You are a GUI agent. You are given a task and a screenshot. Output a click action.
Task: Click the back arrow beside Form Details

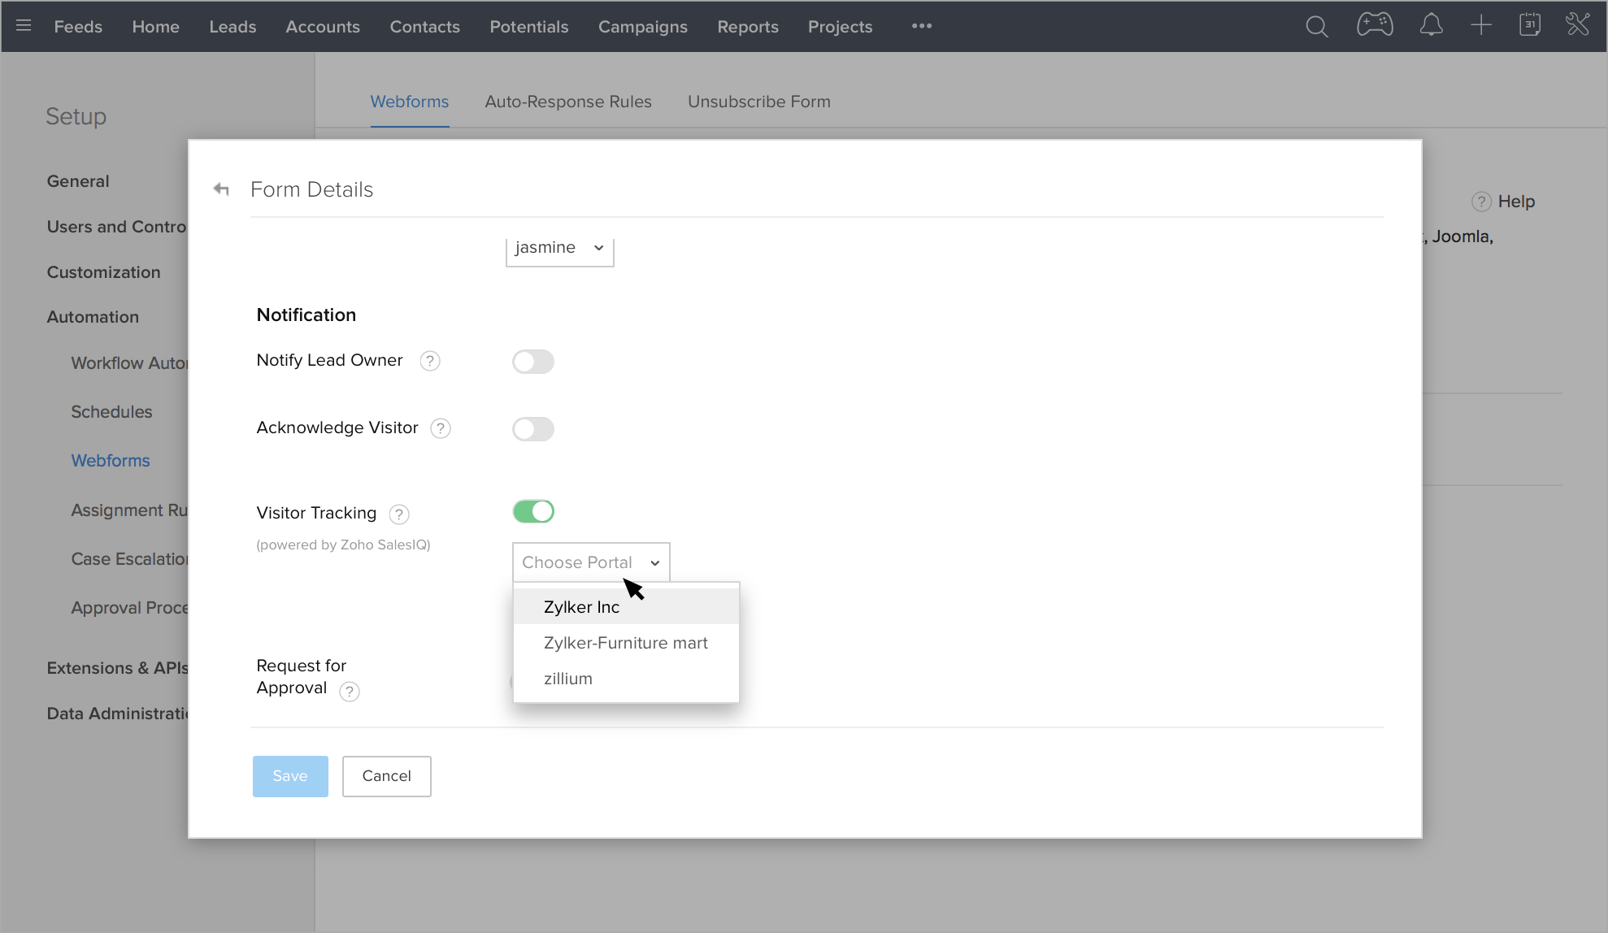[x=221, y=189]
